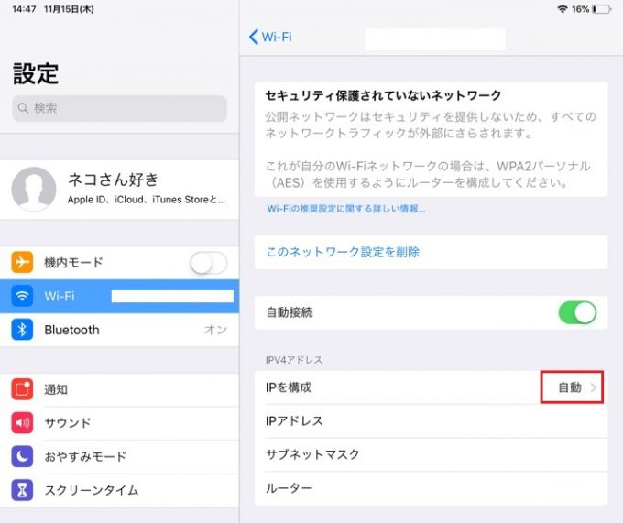Tap the Airplane mode icon
This screenshot has width=623, height=523.
pyautogui.click(x=22, y=262)
